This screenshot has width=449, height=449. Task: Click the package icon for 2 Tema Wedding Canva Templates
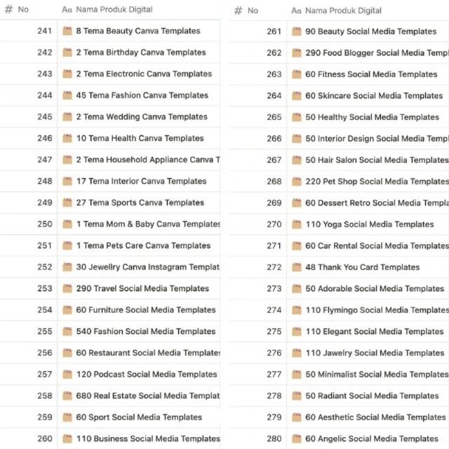pos(67,117)
